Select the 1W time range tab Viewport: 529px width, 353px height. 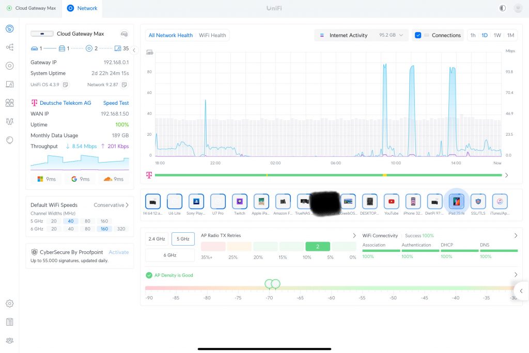497,35
